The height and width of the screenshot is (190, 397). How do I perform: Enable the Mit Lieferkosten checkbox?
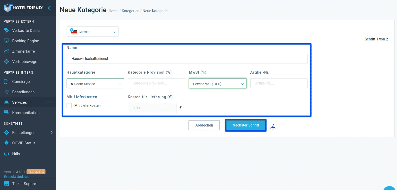point(69,105)
